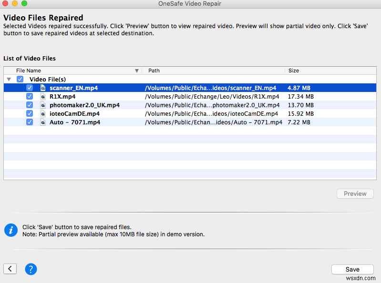Click the path ending in Auto - 7071.mp4
This screenshot has height=283, width=381.
point(214,122)
